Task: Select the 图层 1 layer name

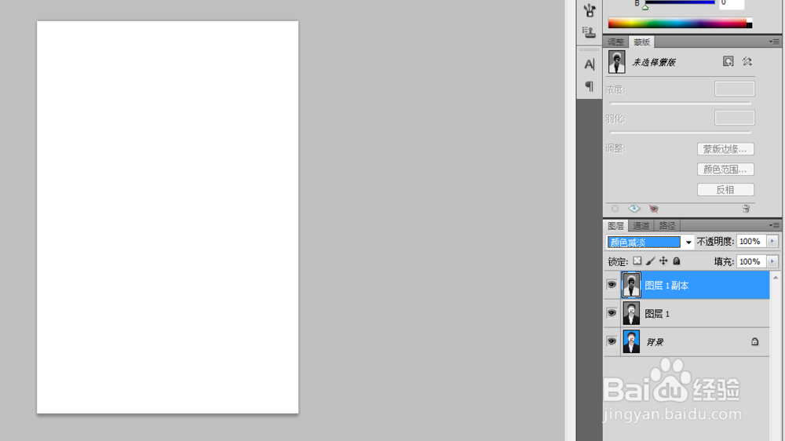Action: pyautogui.click(x=657, y=314)
